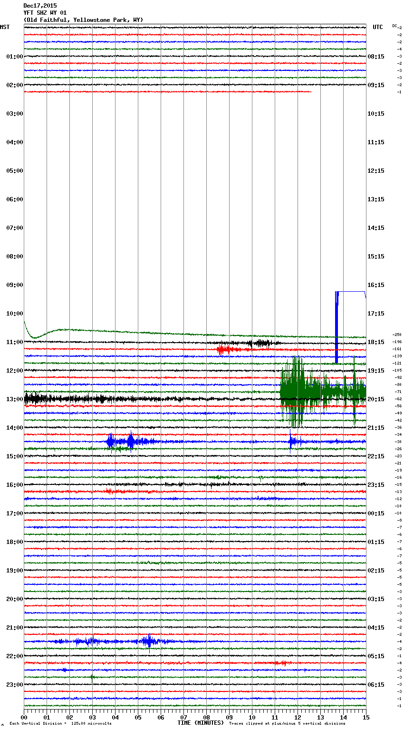This screenshot has width=404, height=730.
Task: Click the 06:15 UTC time label
Action: (376, 685)
